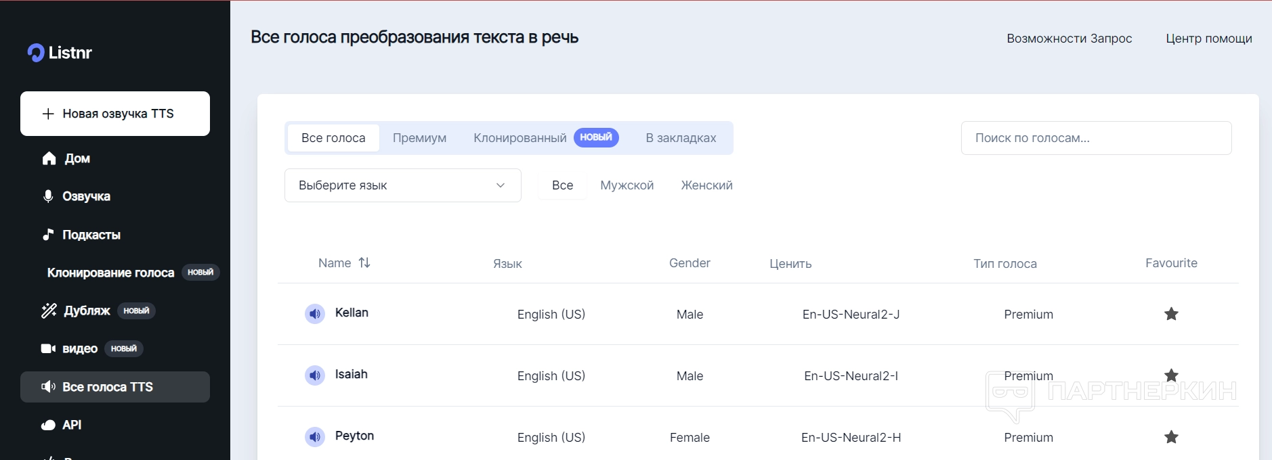Play the Isaiah voice sample
This screenshot has height=460, width=1272.
(x=315, y=375)
